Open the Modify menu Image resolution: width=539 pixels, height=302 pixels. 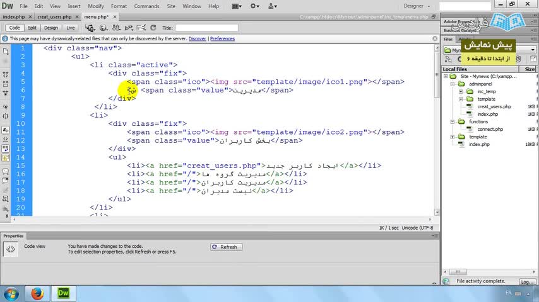(x=95, y=6)
